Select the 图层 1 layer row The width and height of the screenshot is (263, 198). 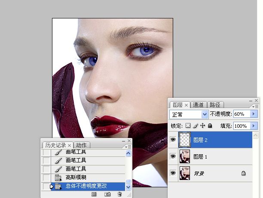(x=211, y=156)
